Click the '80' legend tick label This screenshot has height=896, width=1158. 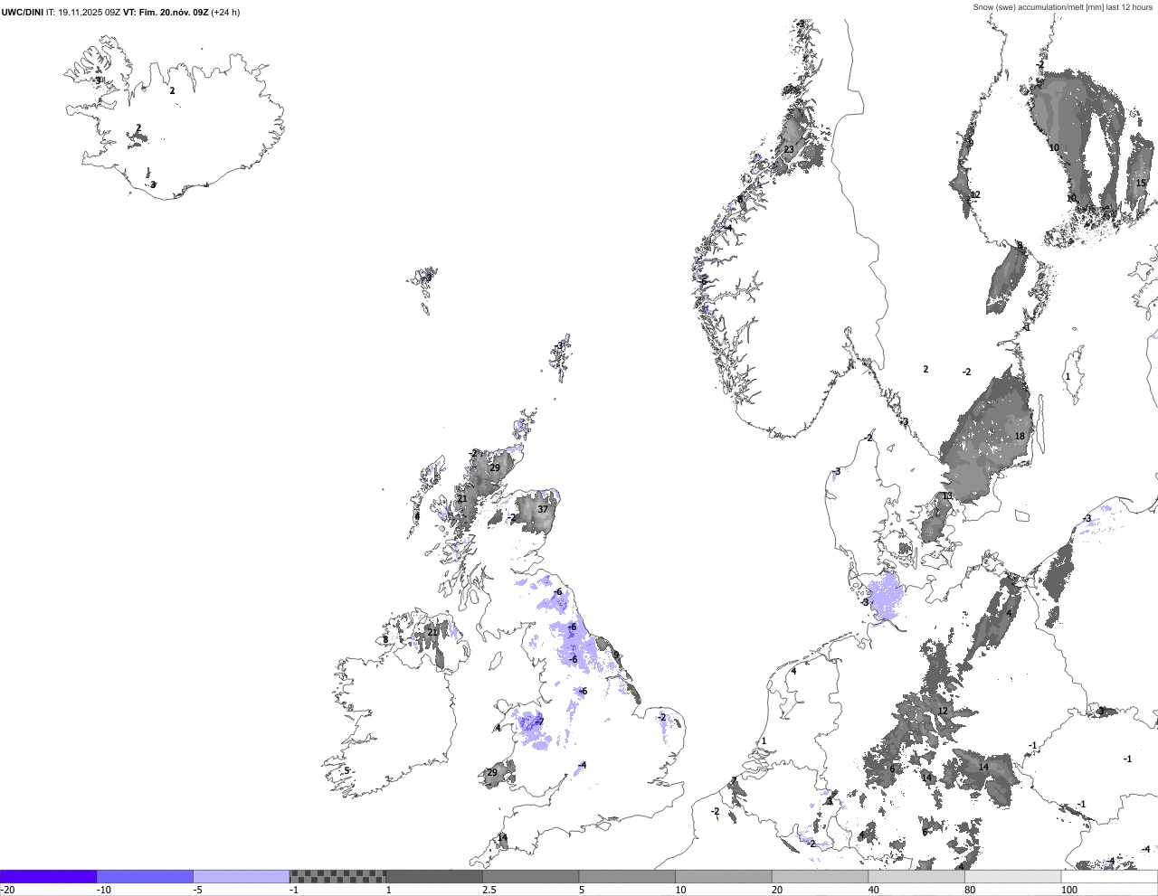click(x=970, y=890)
